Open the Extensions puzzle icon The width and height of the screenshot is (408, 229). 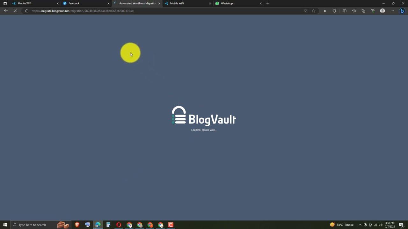(x=334, y=11)
